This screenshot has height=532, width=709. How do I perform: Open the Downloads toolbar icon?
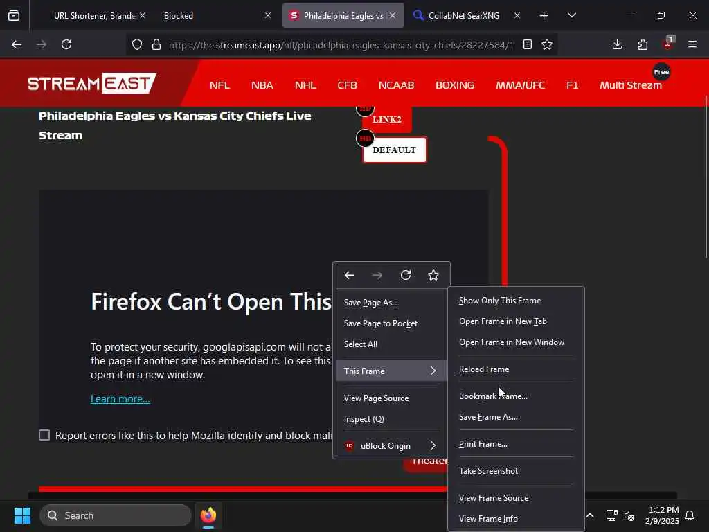click(617, 44)
